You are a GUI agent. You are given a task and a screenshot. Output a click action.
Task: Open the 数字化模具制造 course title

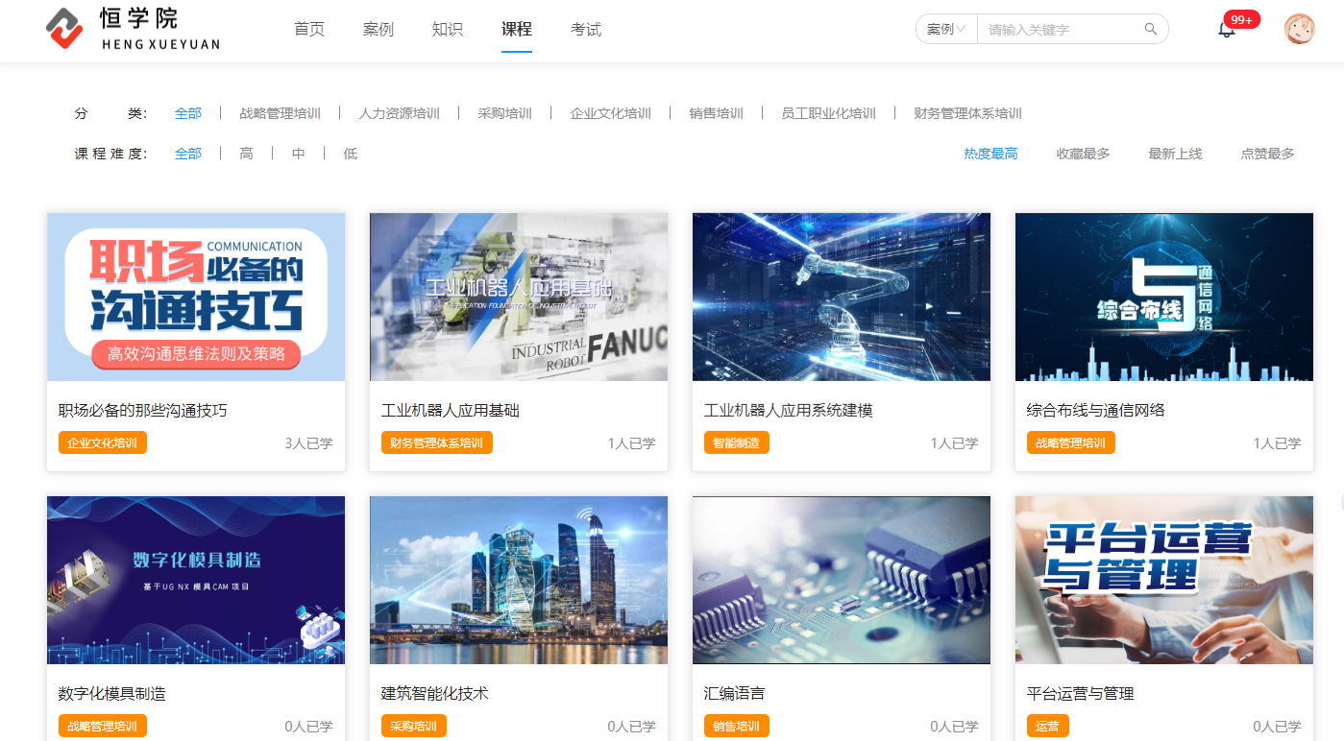[112, 693]
